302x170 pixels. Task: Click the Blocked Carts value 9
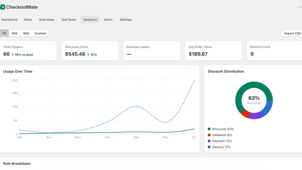coord(252,54)
